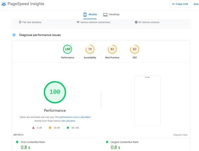The height and width of the screenshot is (151, 199).
Task: Click the Accessibility label
Action: (x=90, y=57)
